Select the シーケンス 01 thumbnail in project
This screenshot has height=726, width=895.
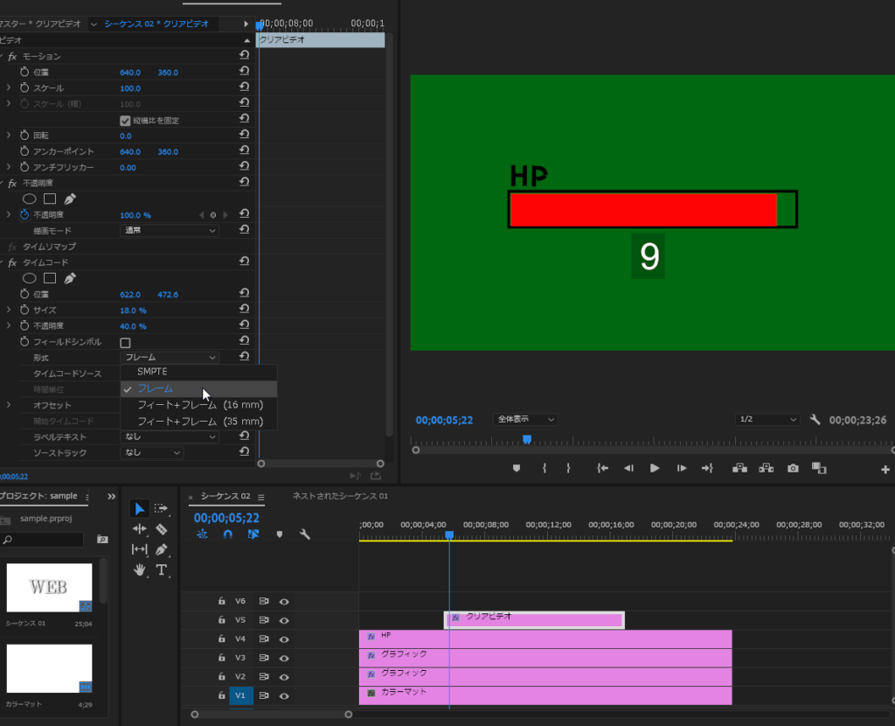click(49, 588)
